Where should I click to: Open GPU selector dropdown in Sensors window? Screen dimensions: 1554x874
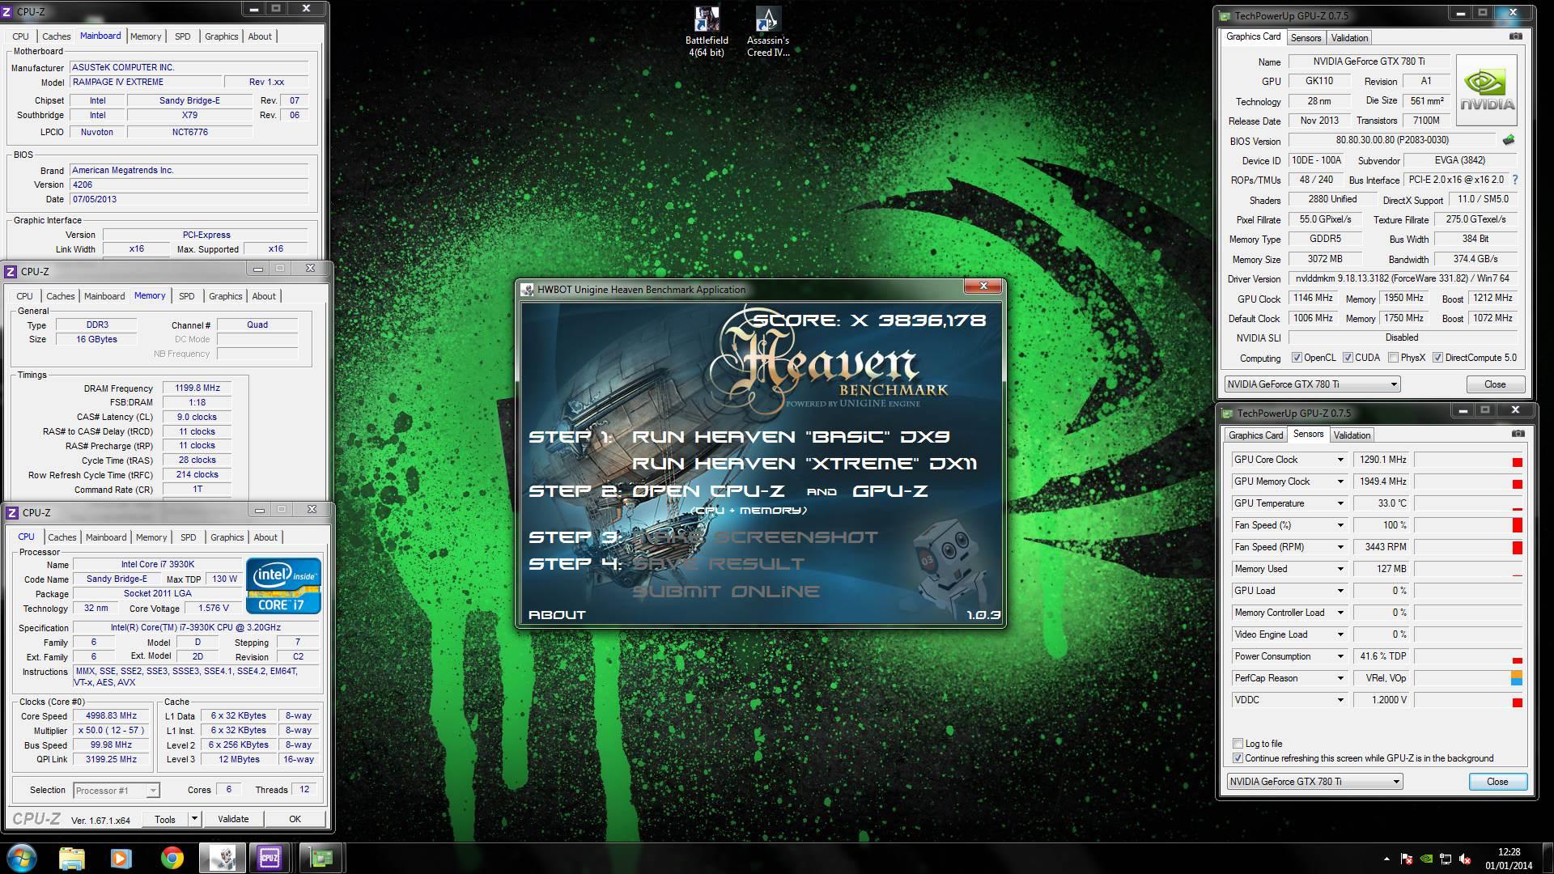(1314, 781)
